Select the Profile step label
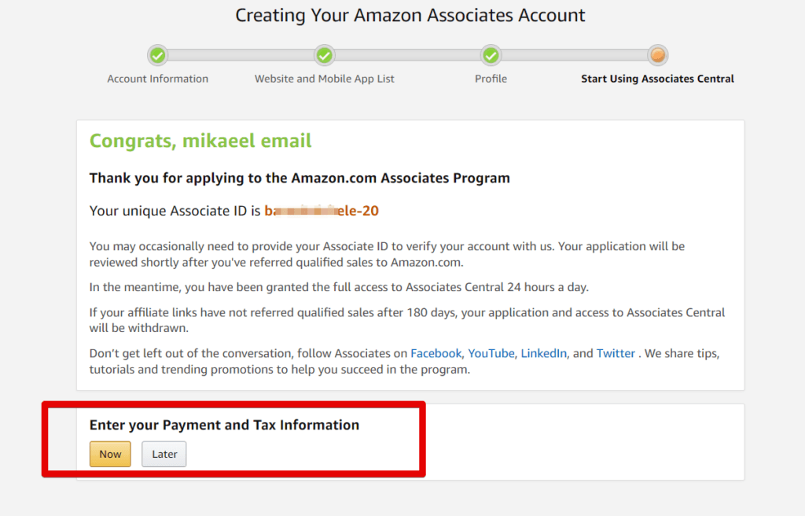The height and width of the screenshot is (516, 805). click(491, 79)
